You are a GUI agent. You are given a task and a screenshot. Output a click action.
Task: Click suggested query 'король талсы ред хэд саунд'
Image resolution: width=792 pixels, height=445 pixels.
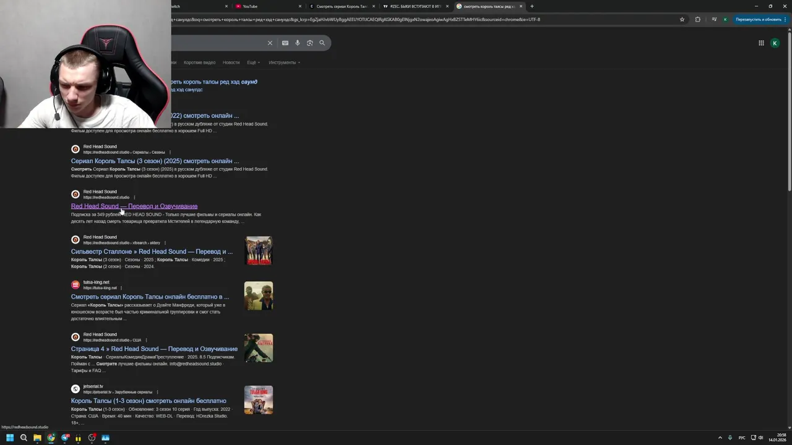pos(214,82)
